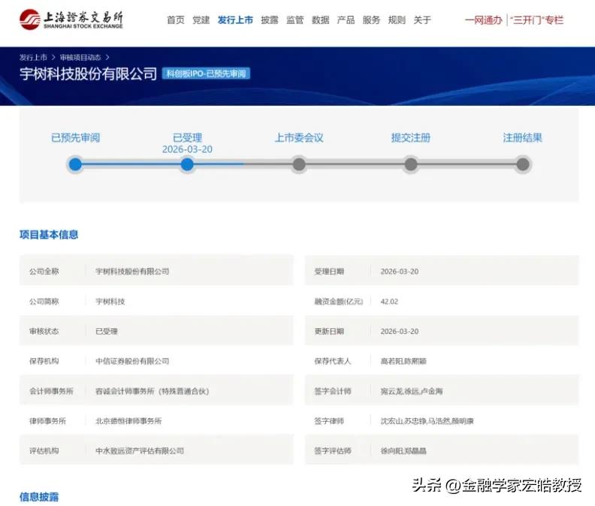Click the 提交注册 progress dot
This screenshot has height=506, width=595.
(411, 164)
